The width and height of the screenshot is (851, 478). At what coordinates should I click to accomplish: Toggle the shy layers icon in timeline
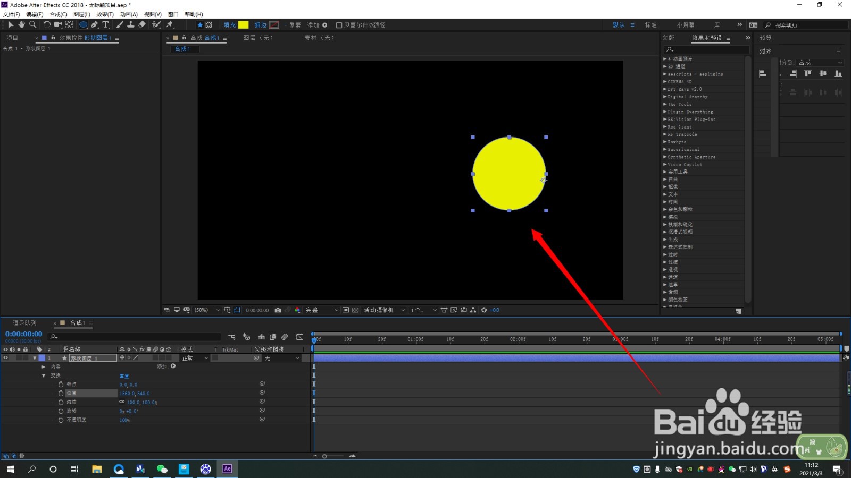coord(261,337)
